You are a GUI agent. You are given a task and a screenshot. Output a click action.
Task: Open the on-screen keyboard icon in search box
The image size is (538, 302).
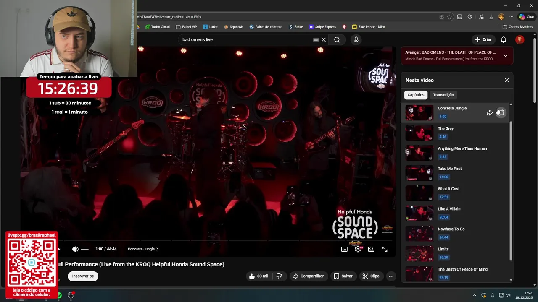point(316,40)
